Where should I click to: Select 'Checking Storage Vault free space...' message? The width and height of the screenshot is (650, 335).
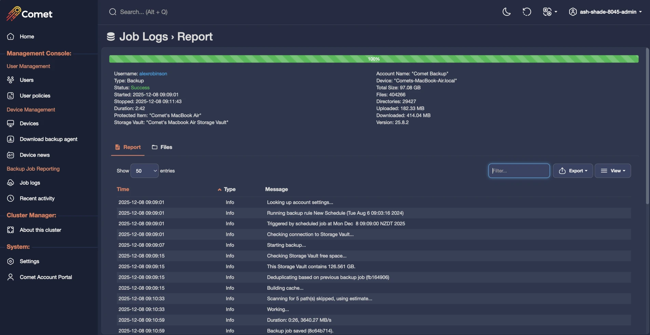click(307, 256)
